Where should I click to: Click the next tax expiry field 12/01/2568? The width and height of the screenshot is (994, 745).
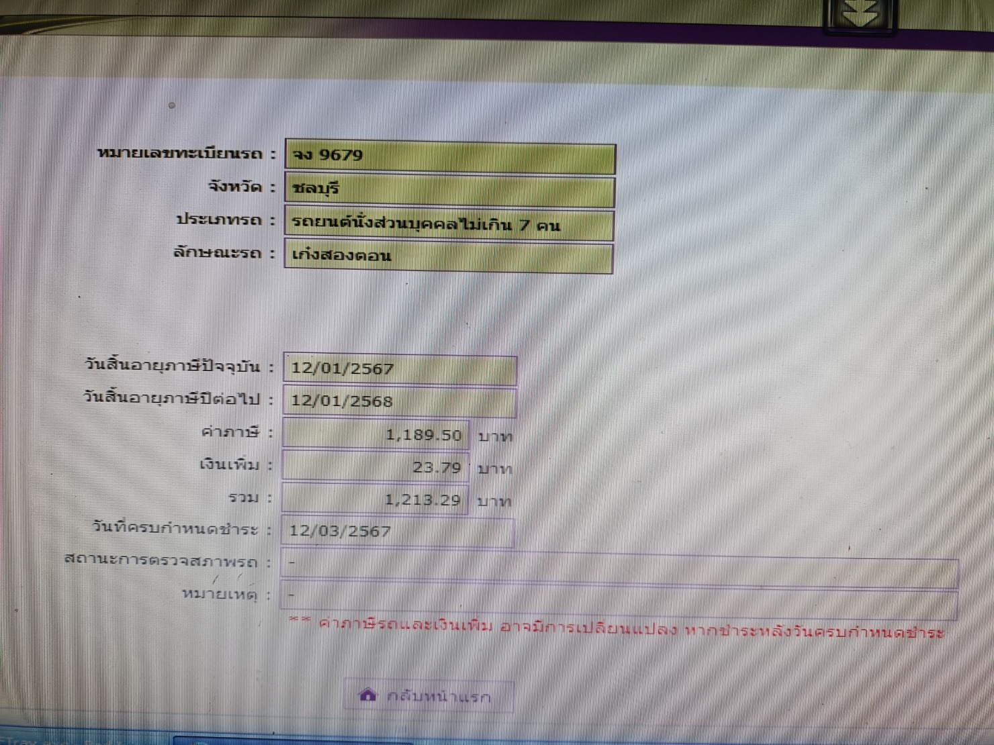400,401
